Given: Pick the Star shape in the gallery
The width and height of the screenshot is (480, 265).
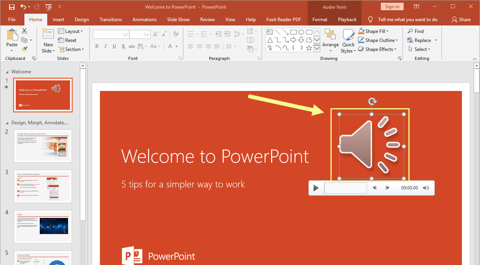Looking at the screenshot, I should tap(309, 48).
